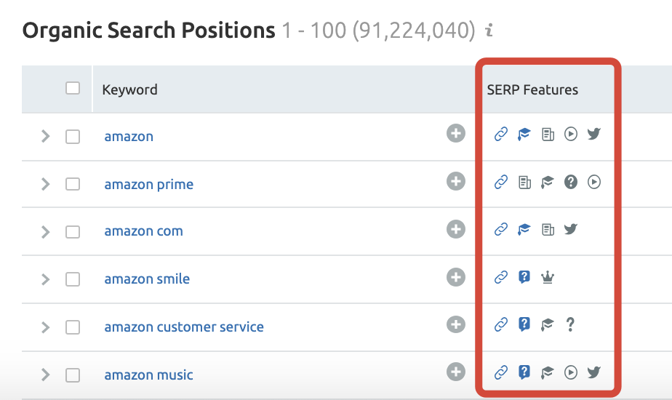Viewport: 672px width, 400px height.
Task: Click the site links chain icon for amazon com
Action: pyautogui.click(x=500, y=229)
